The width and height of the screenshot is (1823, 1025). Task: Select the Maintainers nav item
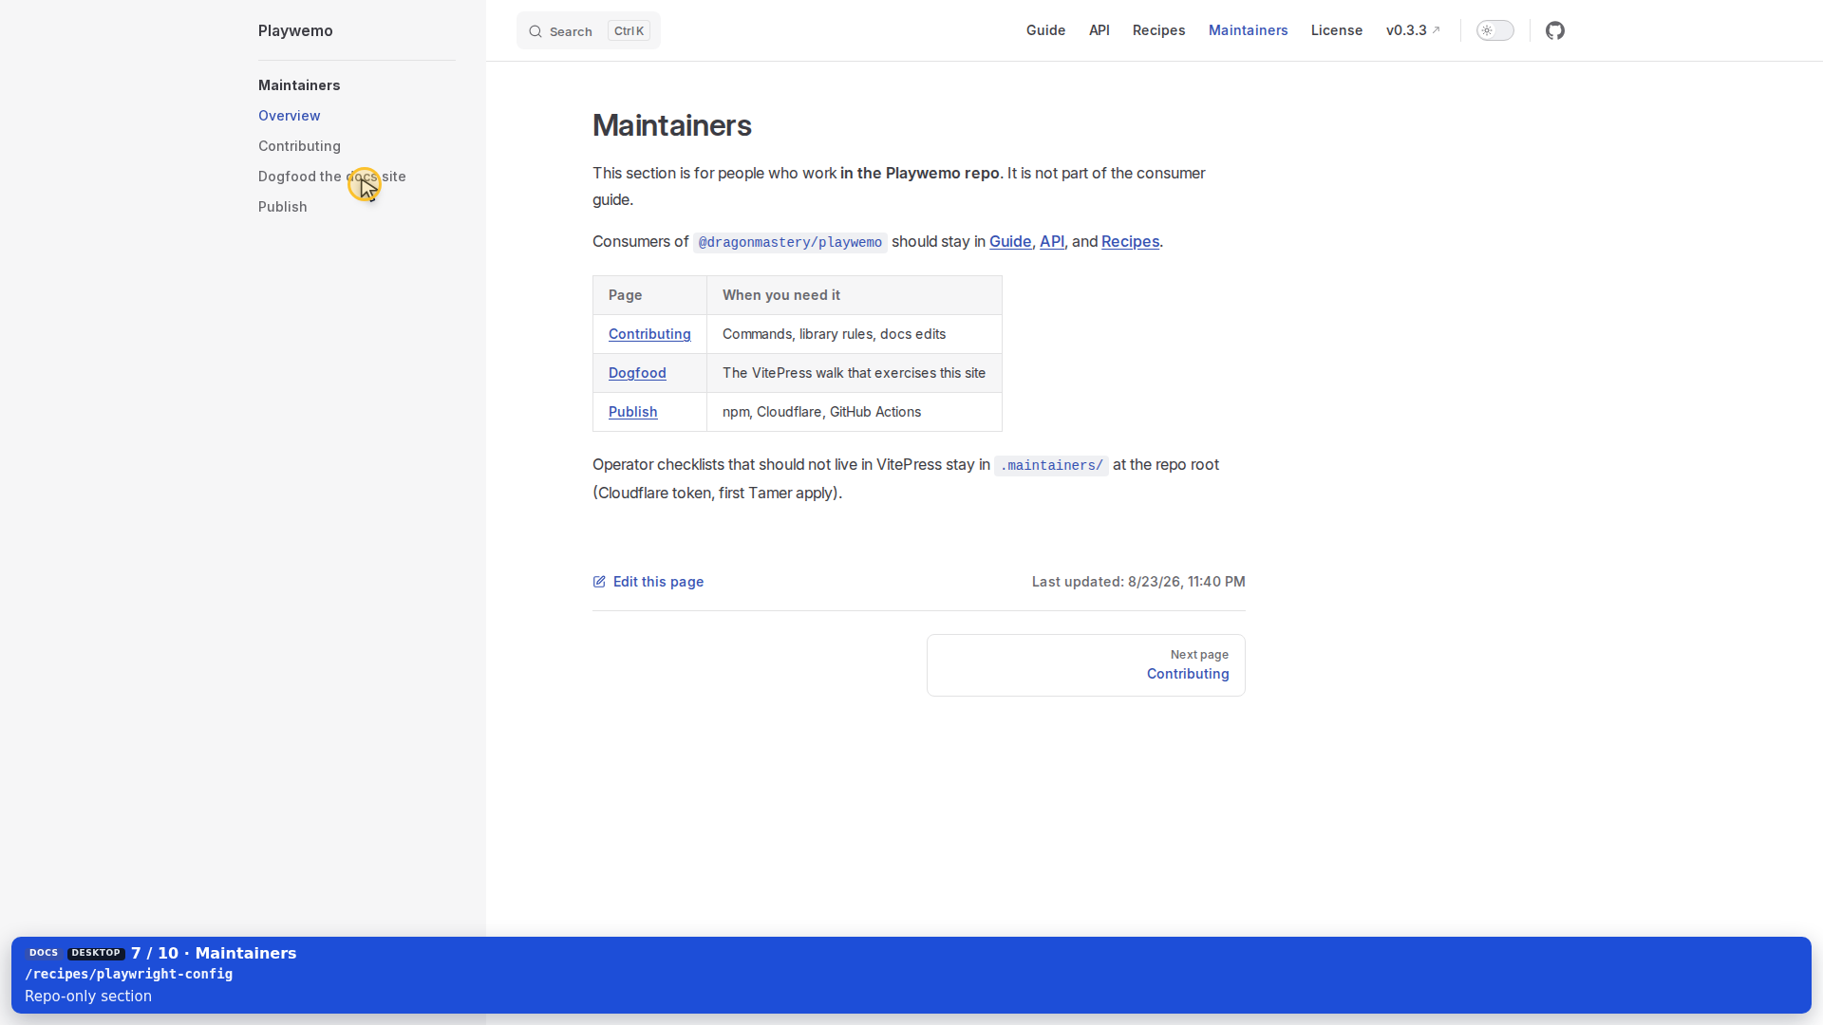coord(1248,30)
